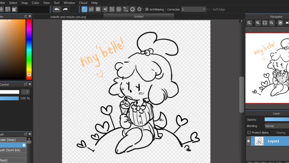Enable the concentric circle snap icon

pyautogui.click(x=119, y=9)
